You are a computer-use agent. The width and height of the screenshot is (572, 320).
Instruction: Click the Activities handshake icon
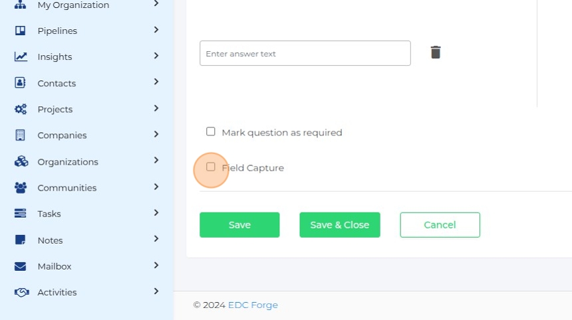(x=21, y=292)
